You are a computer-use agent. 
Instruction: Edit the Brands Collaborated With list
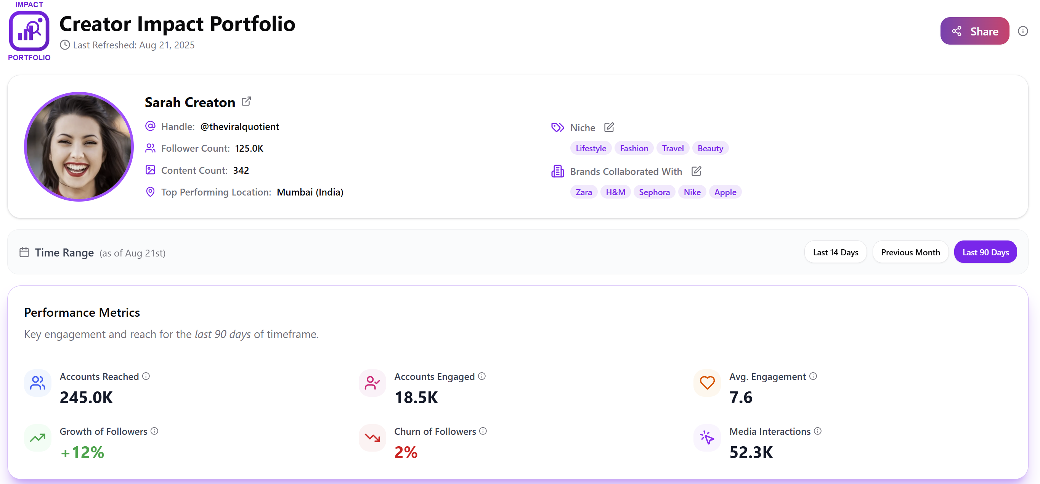696,171
